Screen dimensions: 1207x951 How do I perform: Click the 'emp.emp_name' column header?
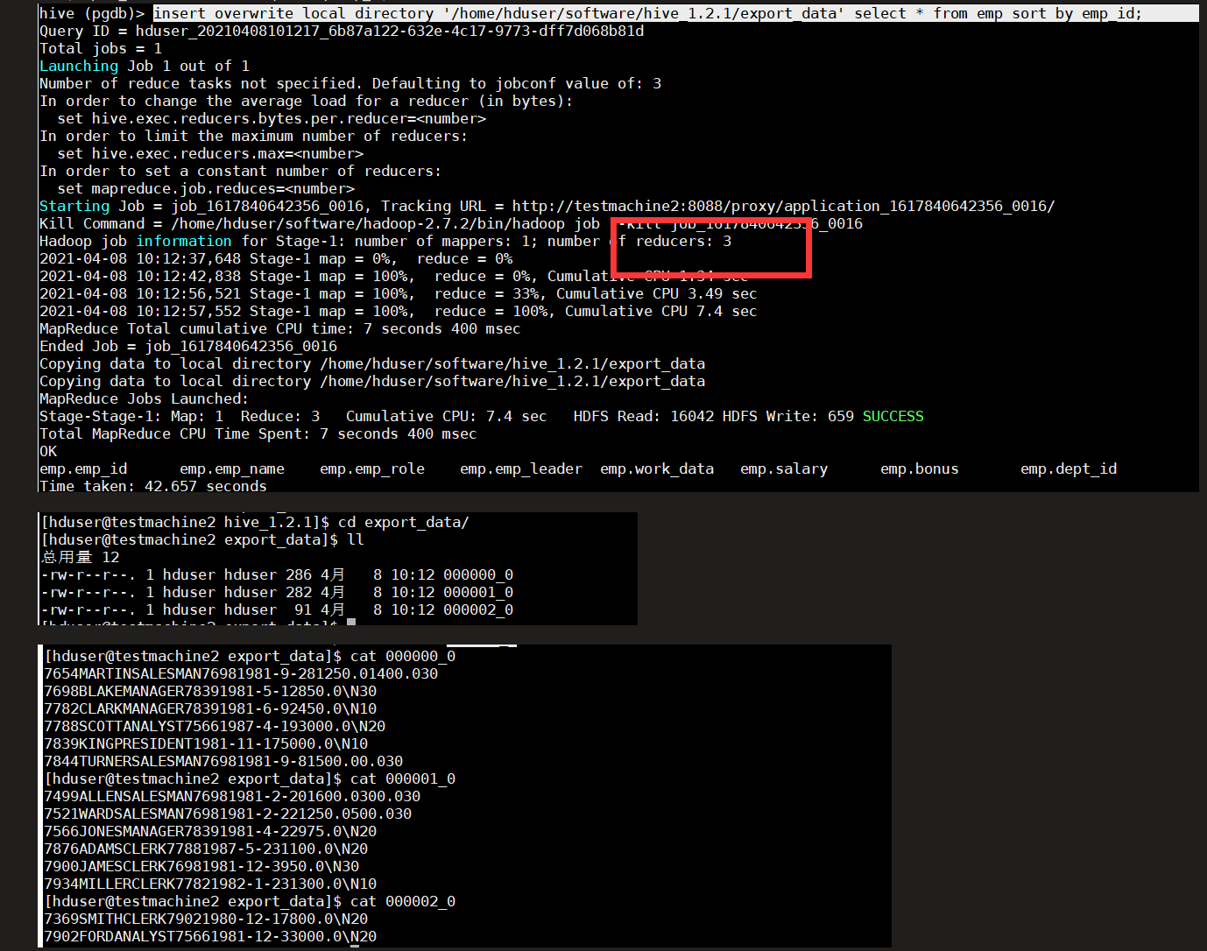[x=232, y=468]
